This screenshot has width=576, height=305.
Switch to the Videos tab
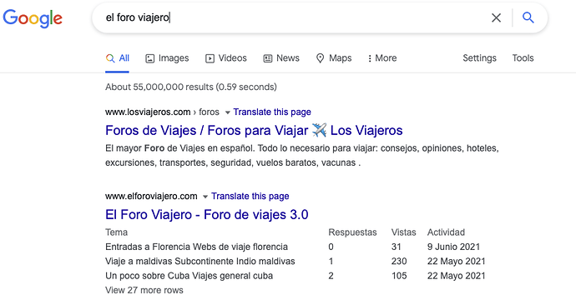pos(226,58)
